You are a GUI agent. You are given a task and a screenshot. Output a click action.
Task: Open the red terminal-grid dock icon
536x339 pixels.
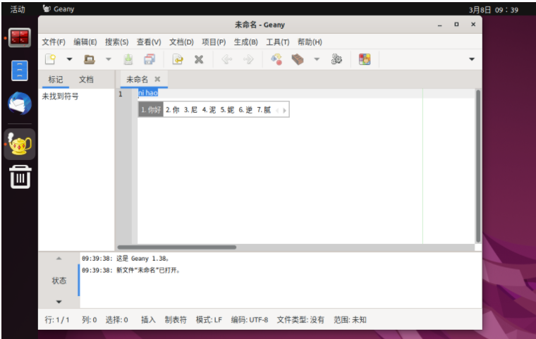(20, 37)
